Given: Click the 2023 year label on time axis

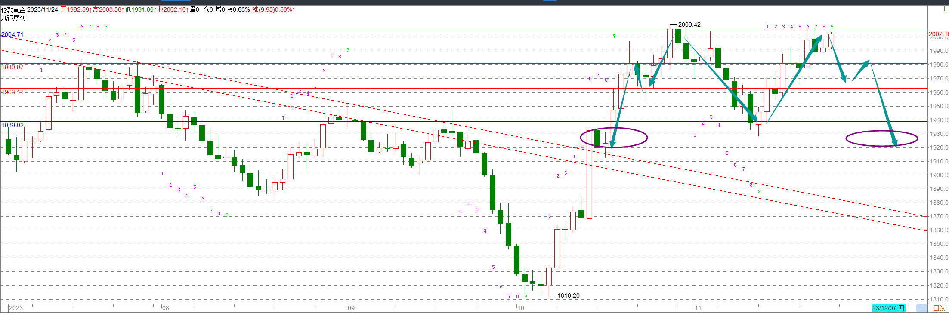Looking at the screenshot, I should coord(16,308).
